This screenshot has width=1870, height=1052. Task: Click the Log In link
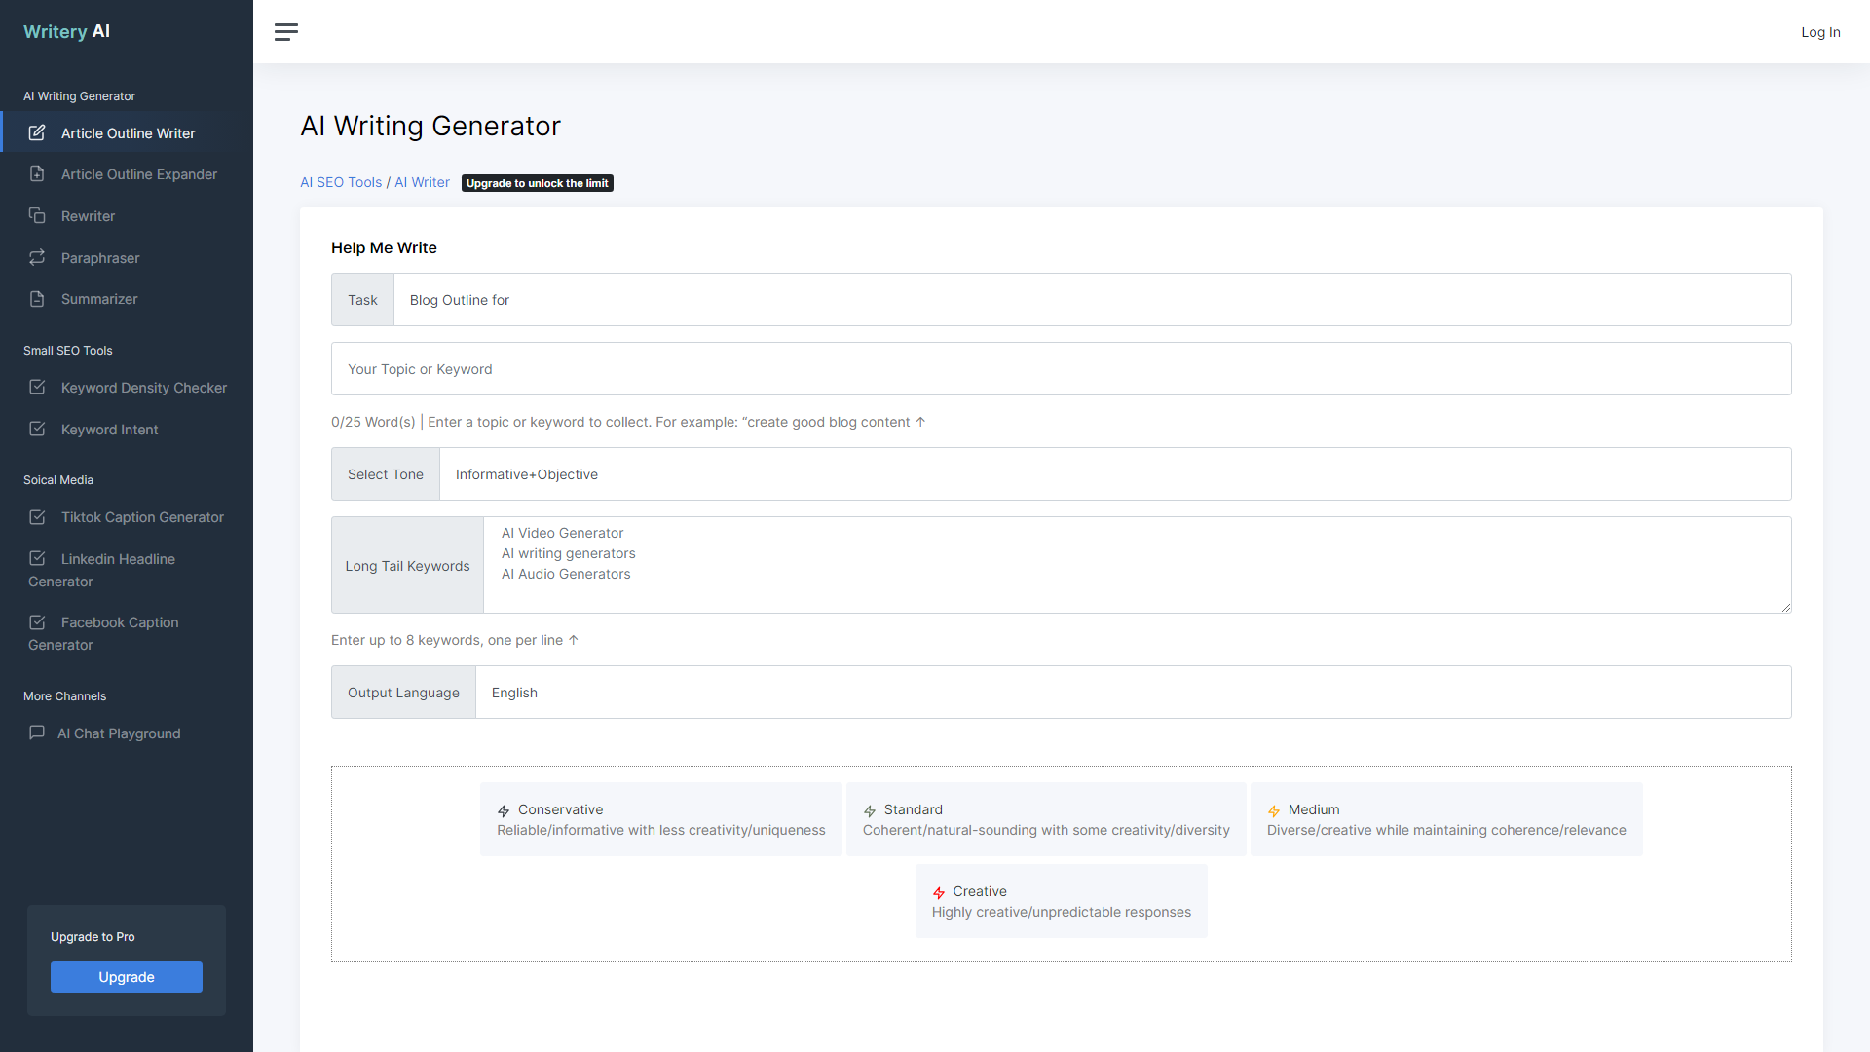(x=1819, y=32)
